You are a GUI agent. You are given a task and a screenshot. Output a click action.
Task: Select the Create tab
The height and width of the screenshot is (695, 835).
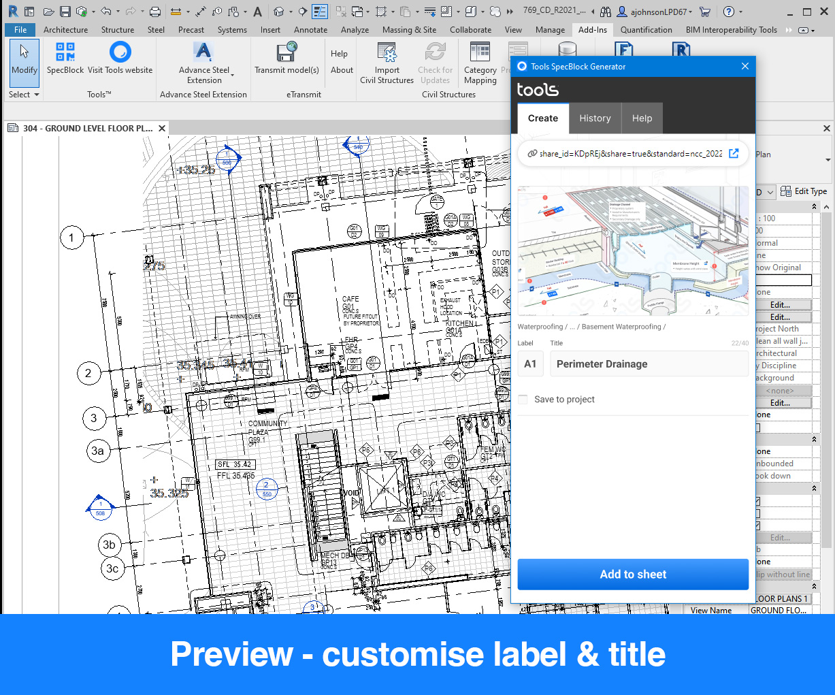point(543,118)
